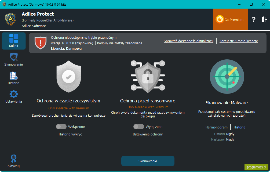The image size is (270, 172).
Task: Select the Aktywuj label in sidebar
Action: tap(14, 166)
